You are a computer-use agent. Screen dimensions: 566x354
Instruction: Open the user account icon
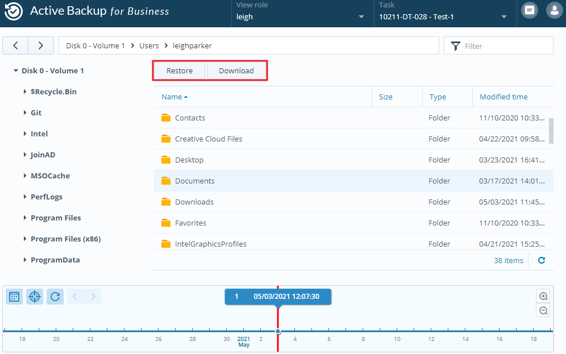554,10
